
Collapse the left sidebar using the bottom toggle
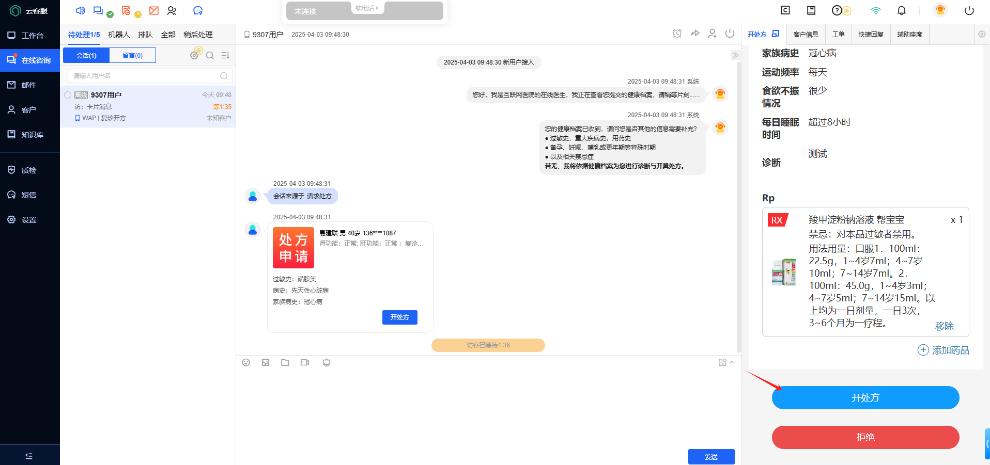coord(29,456)
